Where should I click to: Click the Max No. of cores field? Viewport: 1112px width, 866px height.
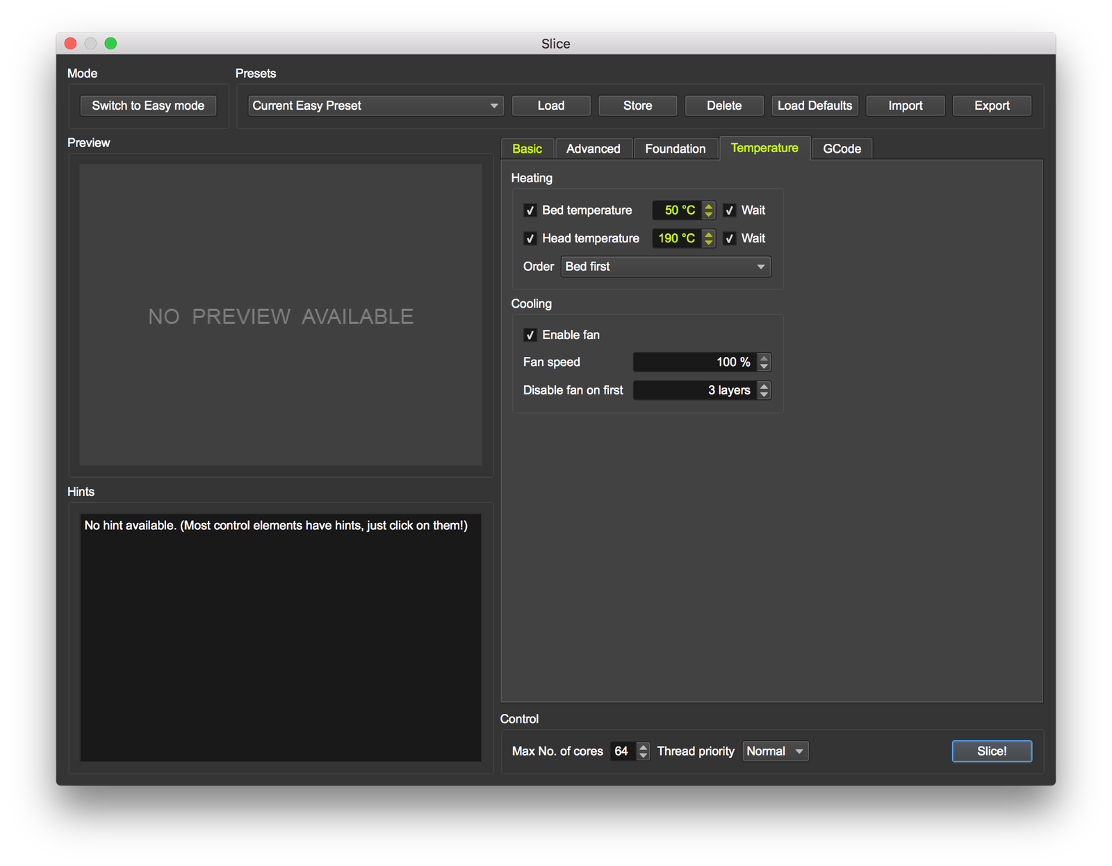pyautogui.click(x=623, y=751)
